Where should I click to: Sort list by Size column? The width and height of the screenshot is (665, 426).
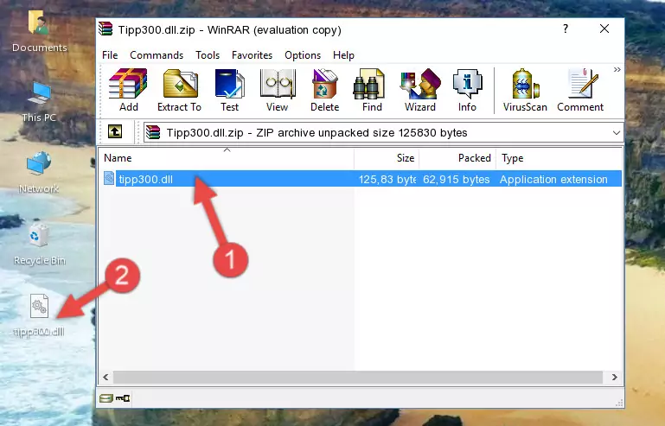click(x=387, y=157)
